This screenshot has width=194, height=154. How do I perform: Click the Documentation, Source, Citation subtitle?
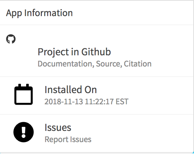(x=95, y=64)
